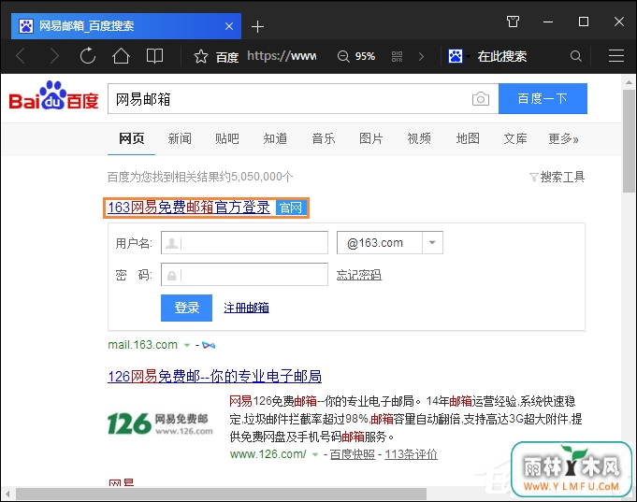This screenshot has width=637, height=502.
Task: Open 163网易免费邮箱官方登录 result link
Action: (189, 208)
